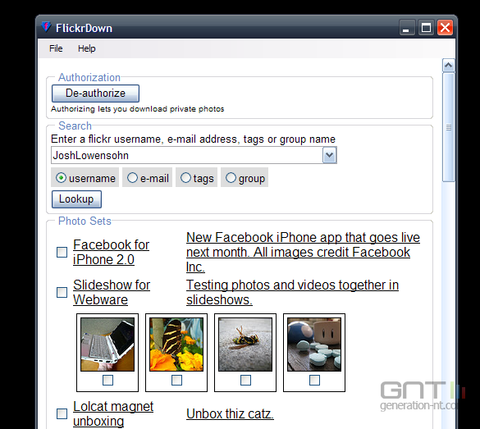Image resolution: width=480 pixels, height=429 pixels.
Task: Click the FlickrDown app icon in title bar
Action: 46,27
